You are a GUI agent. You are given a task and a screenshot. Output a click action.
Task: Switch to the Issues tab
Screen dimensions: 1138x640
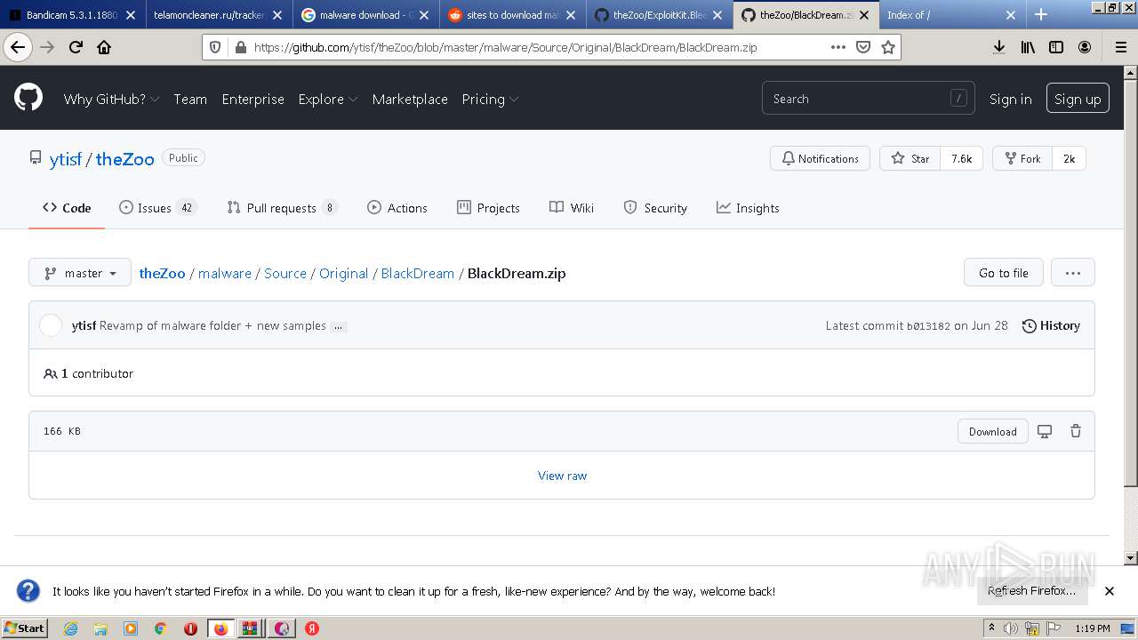pyautogui.click(x=157, y=208)
